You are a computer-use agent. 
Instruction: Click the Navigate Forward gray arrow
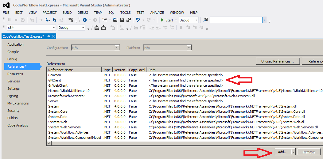point(95,20)
